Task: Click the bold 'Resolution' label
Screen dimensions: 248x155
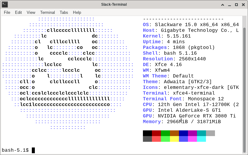Action: pyautogui.click(x=158, y=59)
